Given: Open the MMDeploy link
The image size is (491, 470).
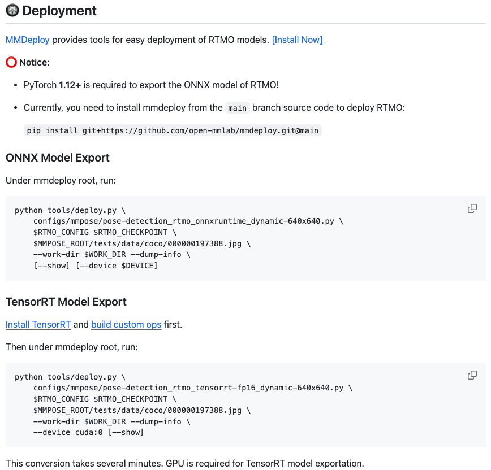Looking at the screenshot, I should 28,40.
